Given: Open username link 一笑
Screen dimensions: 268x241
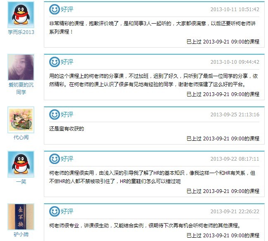Looking at the screenshot, I should (21, 182).
